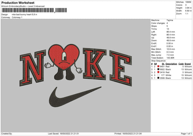The height and width of the screenshot is (136, 193).
Task: Click the Trims value 13
Action: [x=168, y=29]
